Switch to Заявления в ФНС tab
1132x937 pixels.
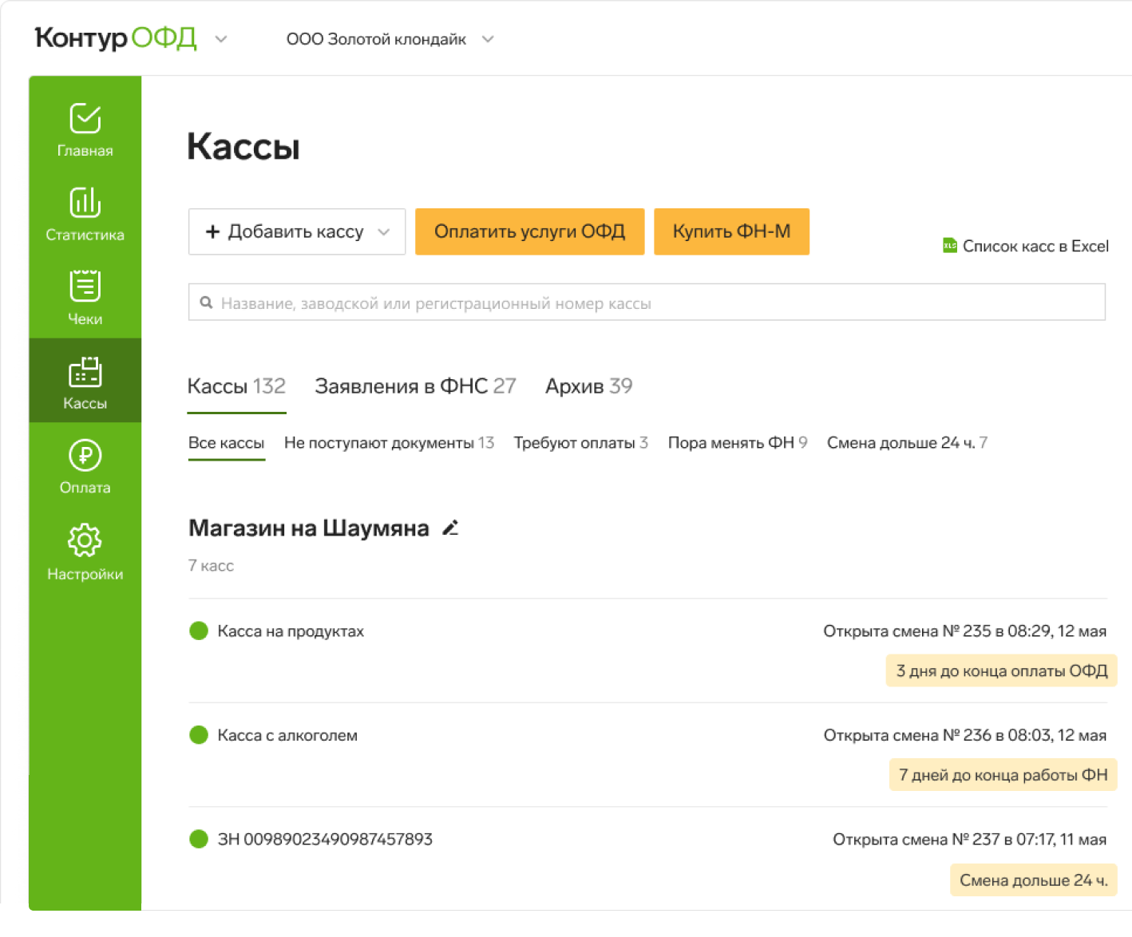(x=414, y=387)
